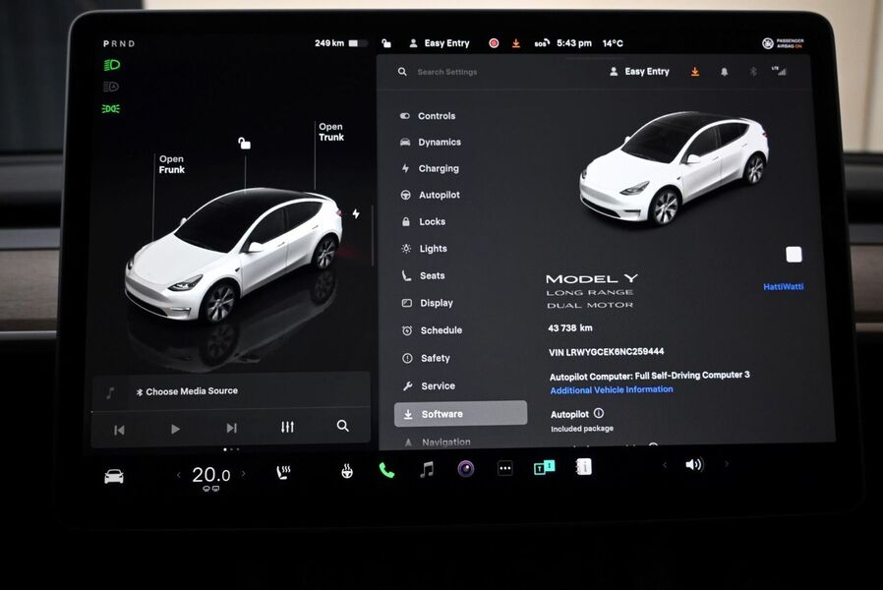Switch to the Autopilot settings section
883x590 pixels.
click(437, 195)
